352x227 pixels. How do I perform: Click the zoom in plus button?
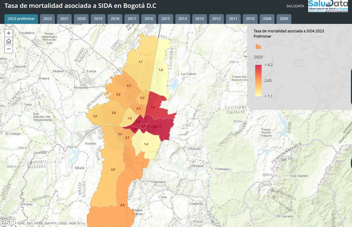point(9,33)
